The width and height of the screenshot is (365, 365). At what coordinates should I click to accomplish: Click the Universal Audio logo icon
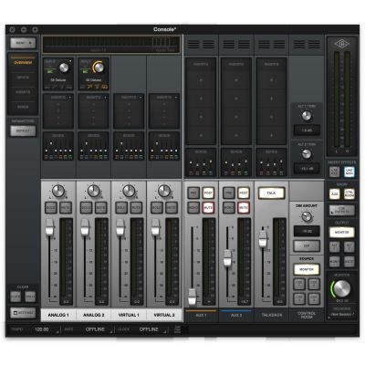point(341,44)
